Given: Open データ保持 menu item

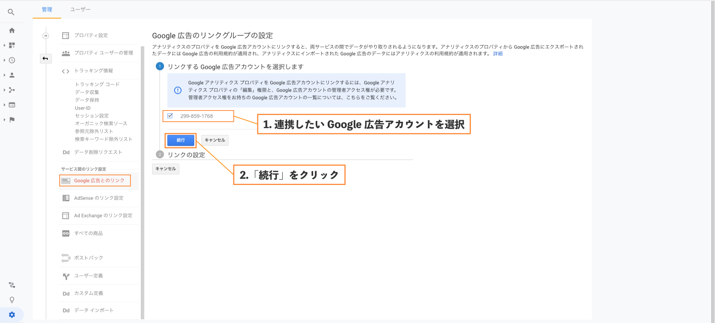Looking at the screenshot, I should 87,100.
